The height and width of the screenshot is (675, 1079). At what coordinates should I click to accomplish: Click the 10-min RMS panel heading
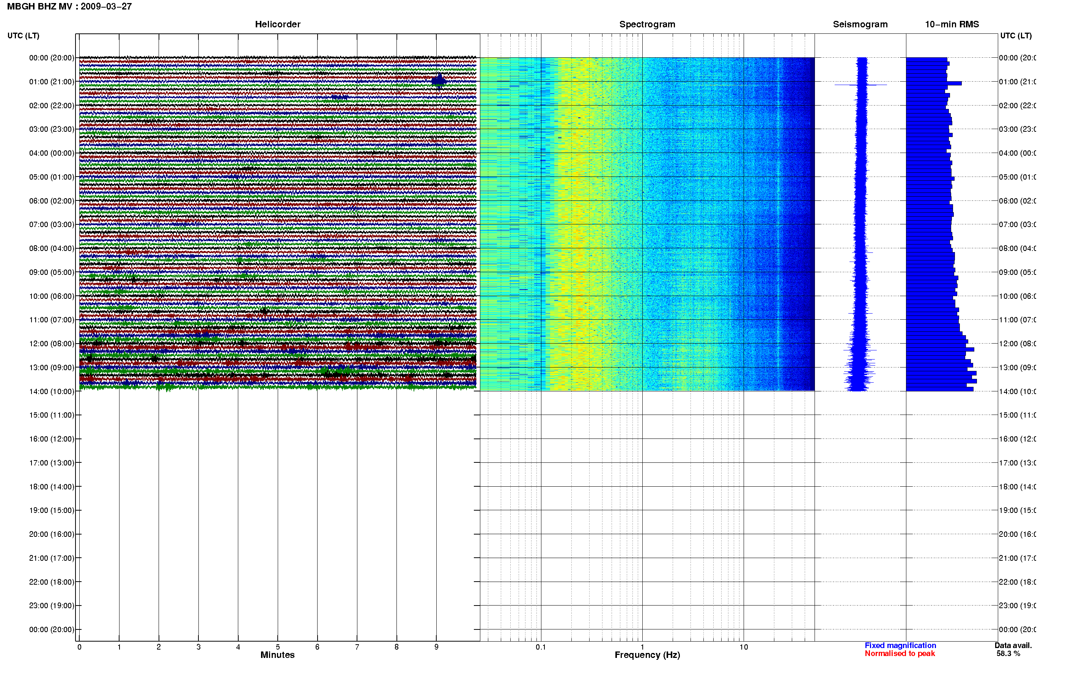point(952,25)
